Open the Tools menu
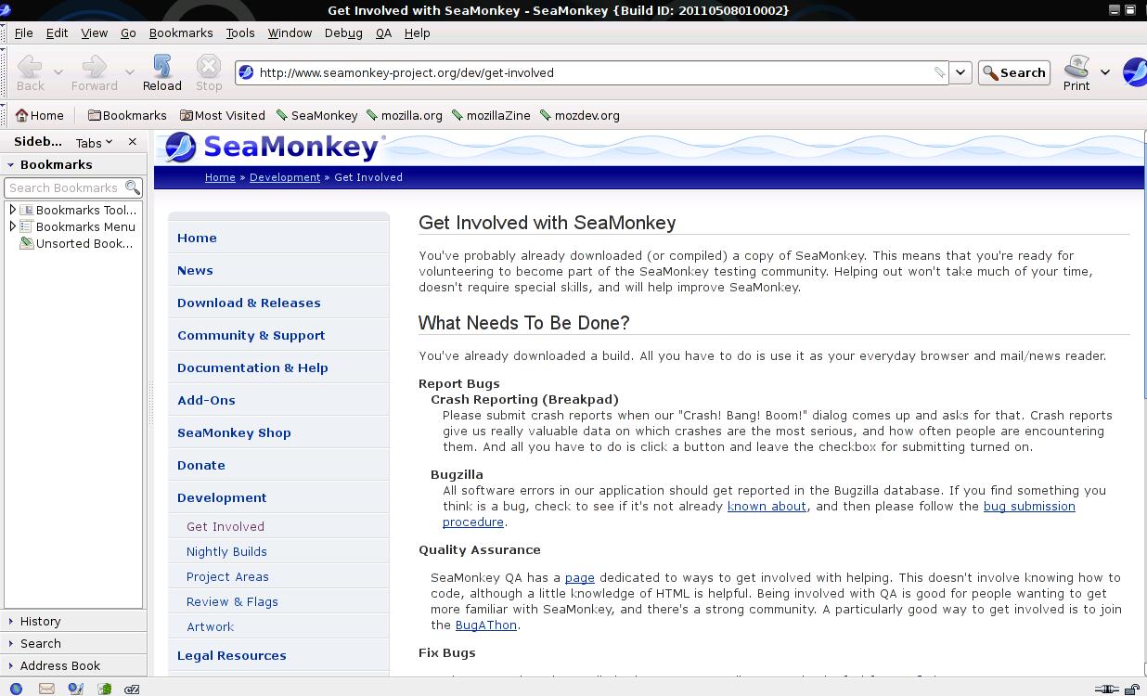The width and height of the screenshot is (1147, 696). coord(239,32)
